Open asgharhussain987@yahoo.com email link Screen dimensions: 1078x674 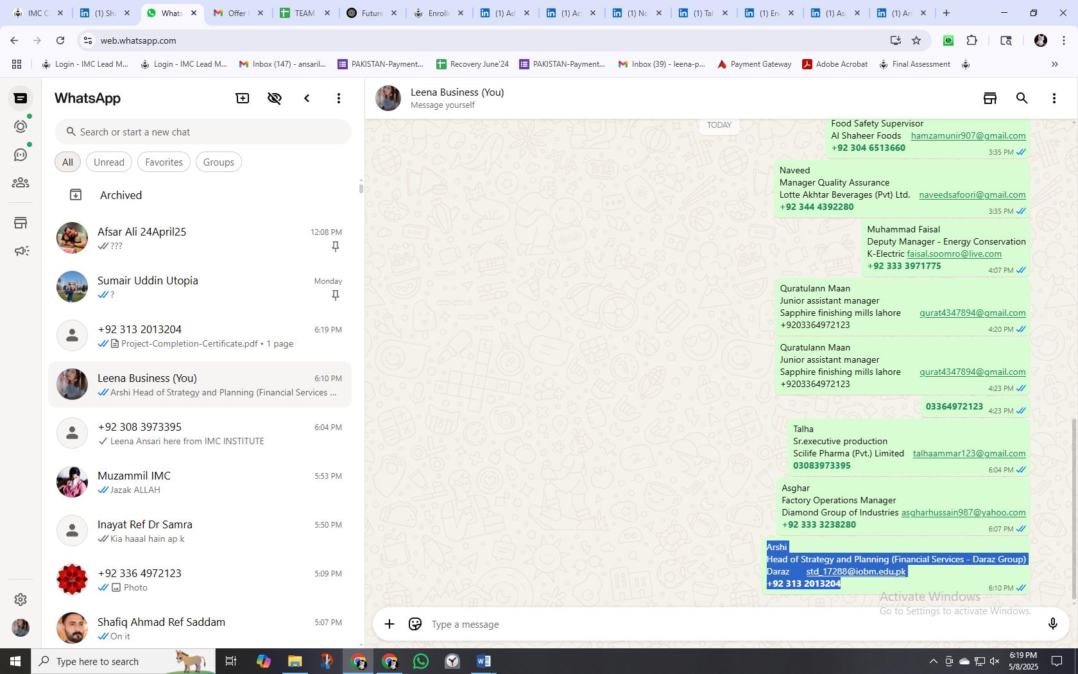click(963, 512)
